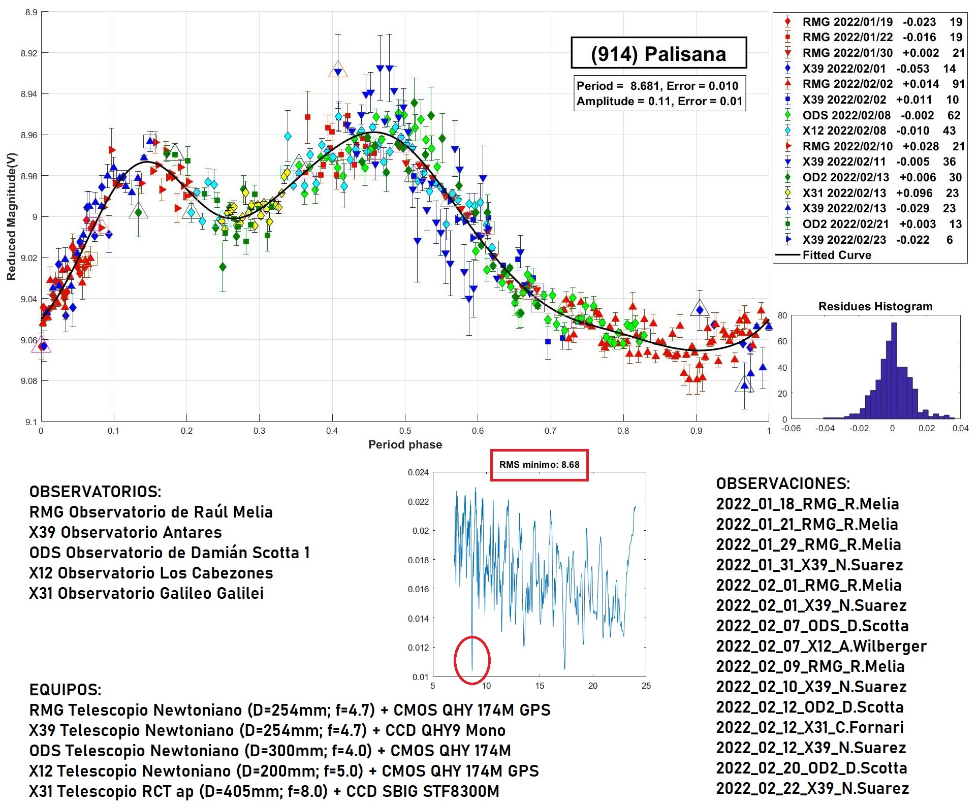Click X12 Observatorio Los Cabezones line

pyautogui.click(x=151, y=573)
